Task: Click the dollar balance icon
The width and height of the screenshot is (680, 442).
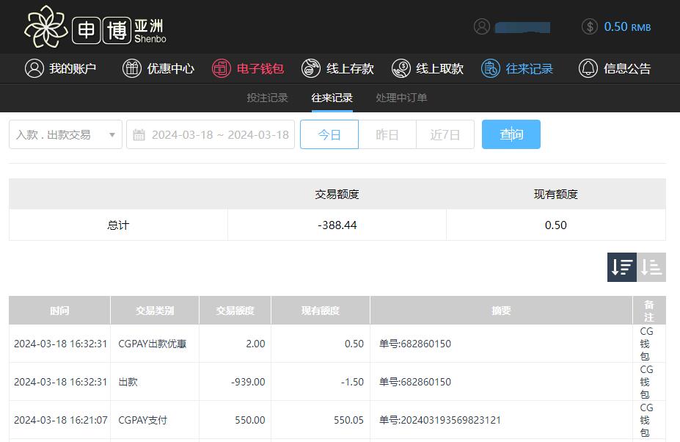Action: coord(590,26)
